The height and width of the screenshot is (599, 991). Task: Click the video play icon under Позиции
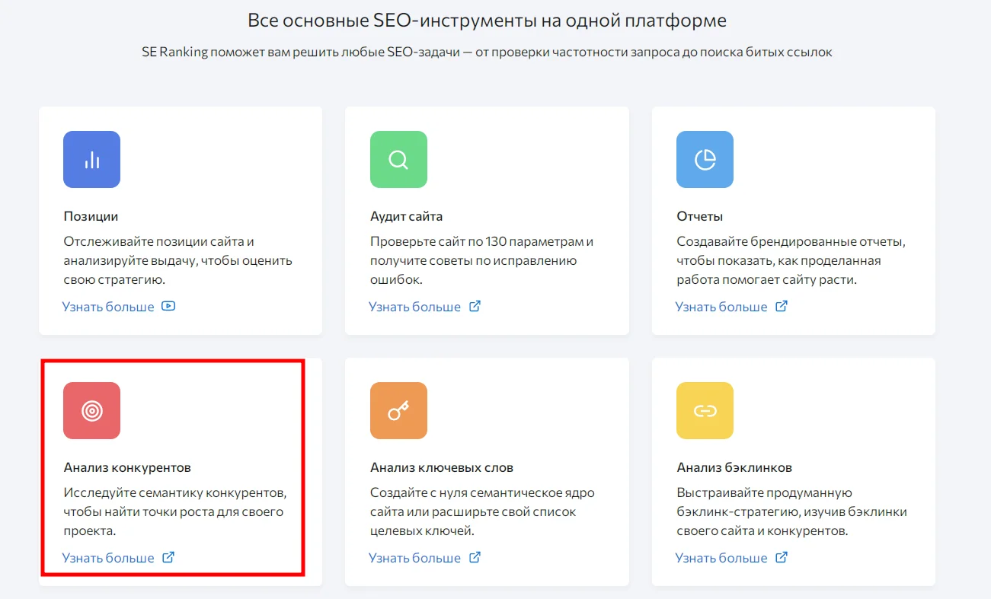(x=169, y=307)
